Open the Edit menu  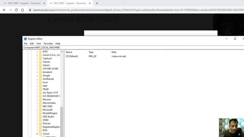(32, 44)
